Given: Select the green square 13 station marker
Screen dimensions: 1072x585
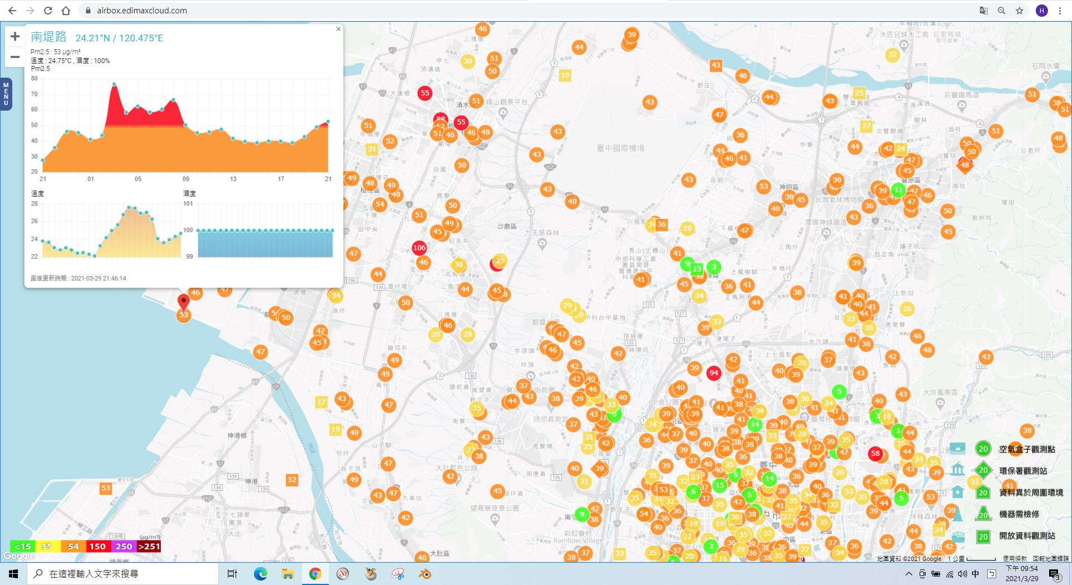Looking at the screenshot, I should [697, 269].
